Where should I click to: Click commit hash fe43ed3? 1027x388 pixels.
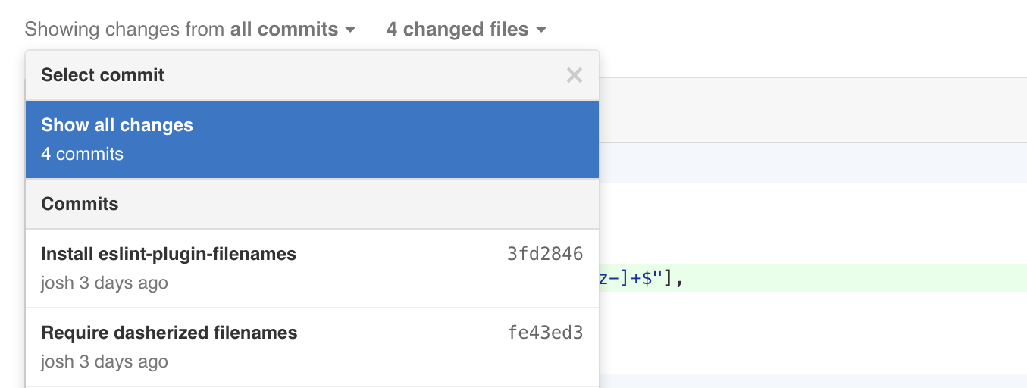(545, 333)
